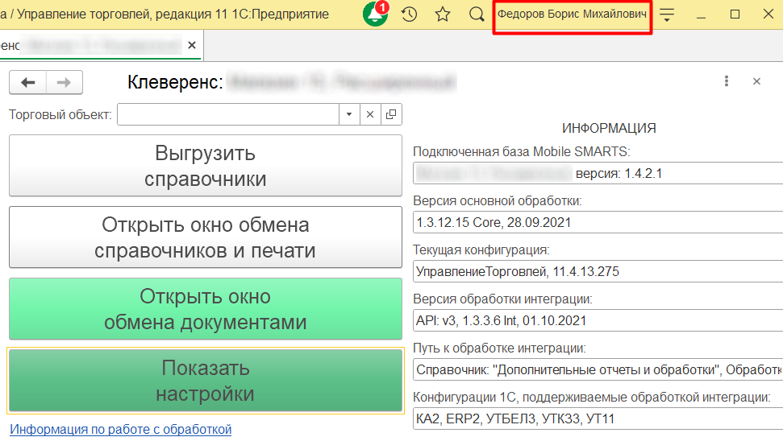
Task: Close the Клеверенс form with X
Action: pyautogui.click(x=756, y=81)
